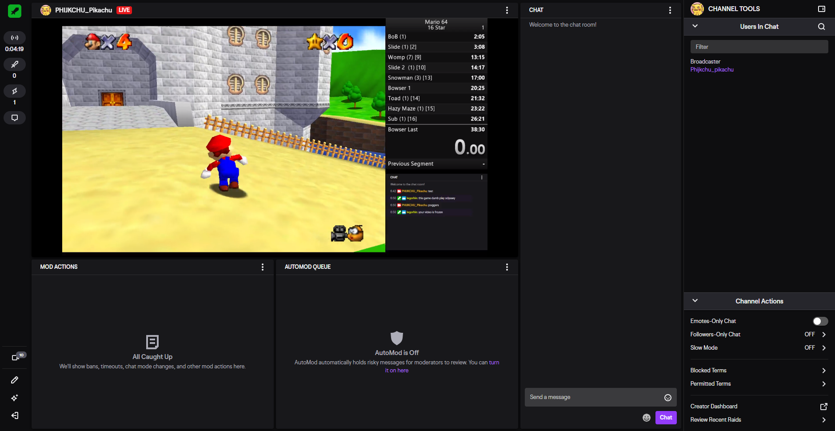The image size is (835, 431).
Task: Open Review Recent Raids chevron
Action: coord(824,420)
